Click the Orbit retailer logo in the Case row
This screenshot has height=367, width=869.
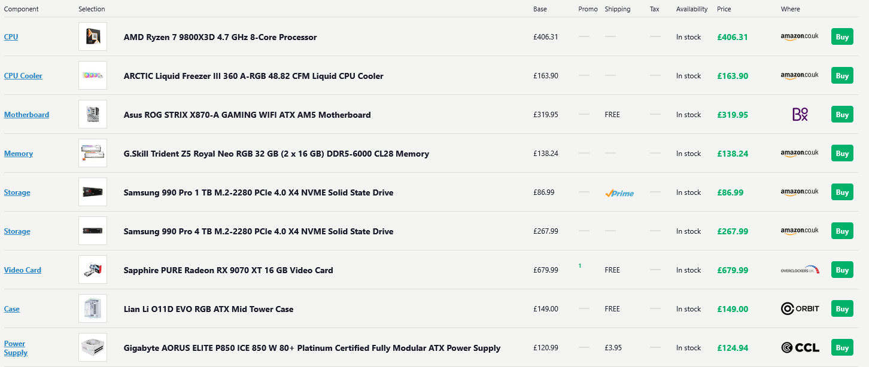pos(800,308)
